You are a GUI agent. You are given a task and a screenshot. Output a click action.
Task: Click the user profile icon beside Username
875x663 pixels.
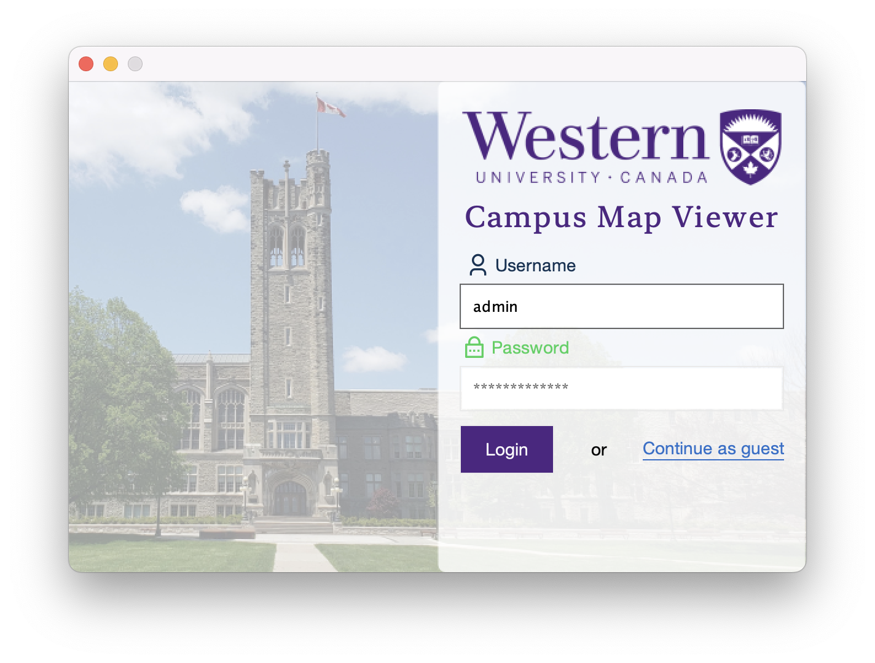pyautogui.click(x=478, y=265)
